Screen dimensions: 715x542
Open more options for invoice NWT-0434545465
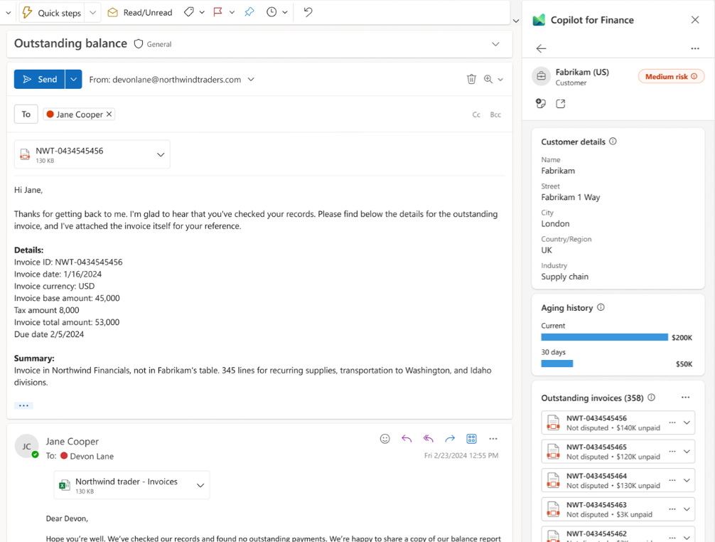[x=672, y=451]
